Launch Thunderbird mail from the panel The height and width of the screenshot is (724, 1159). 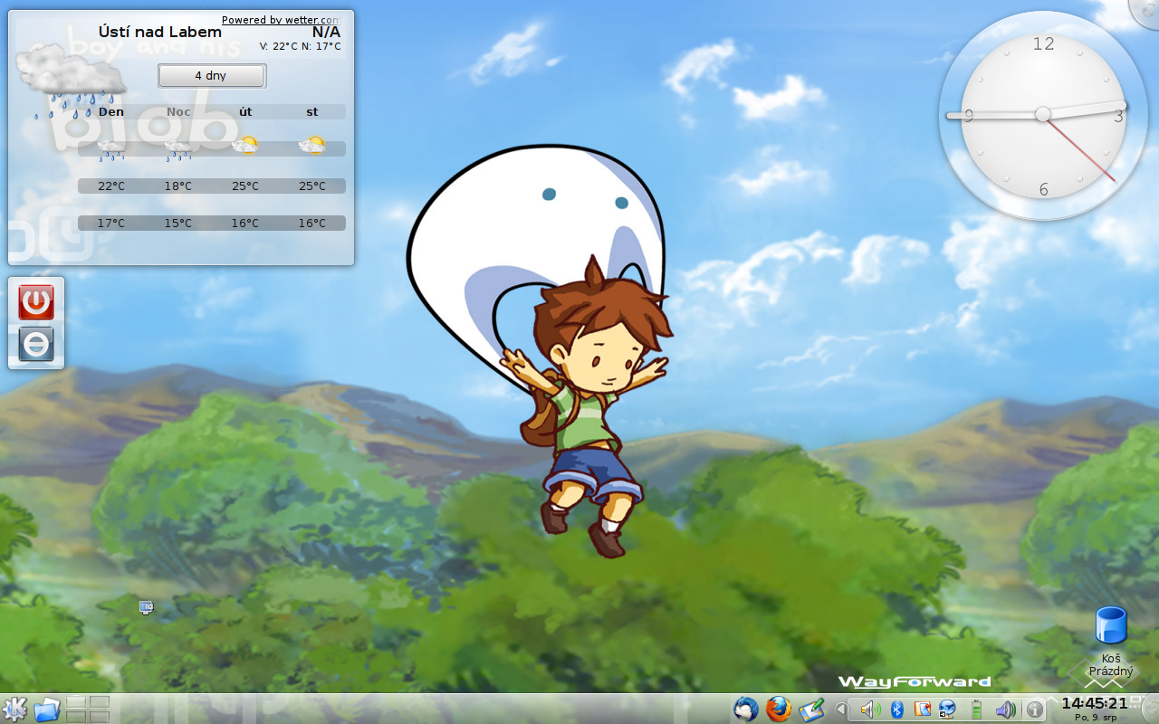click(x=746, y=709)
